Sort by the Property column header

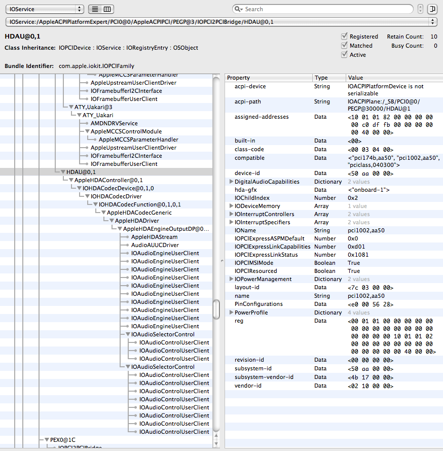[x=269, y=78]
